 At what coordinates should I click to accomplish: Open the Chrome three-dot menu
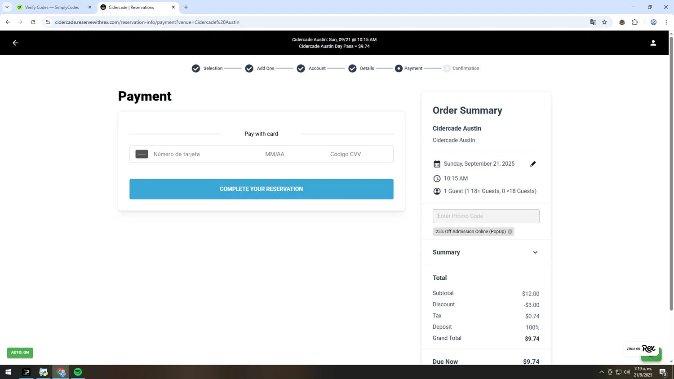[x=666, y=22]
